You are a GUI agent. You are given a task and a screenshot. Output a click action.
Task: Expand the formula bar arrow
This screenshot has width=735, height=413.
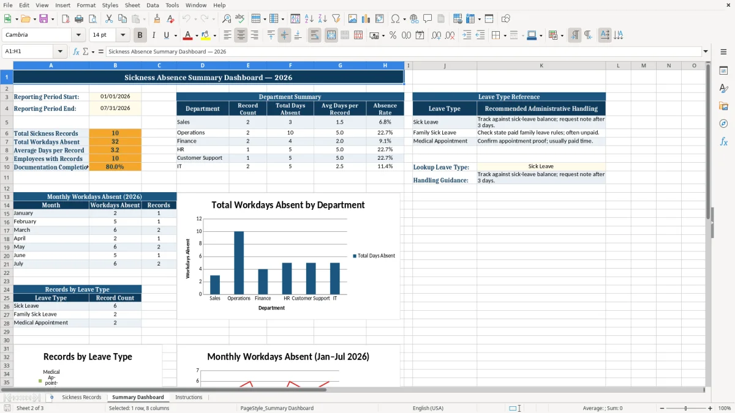[706, 51]
